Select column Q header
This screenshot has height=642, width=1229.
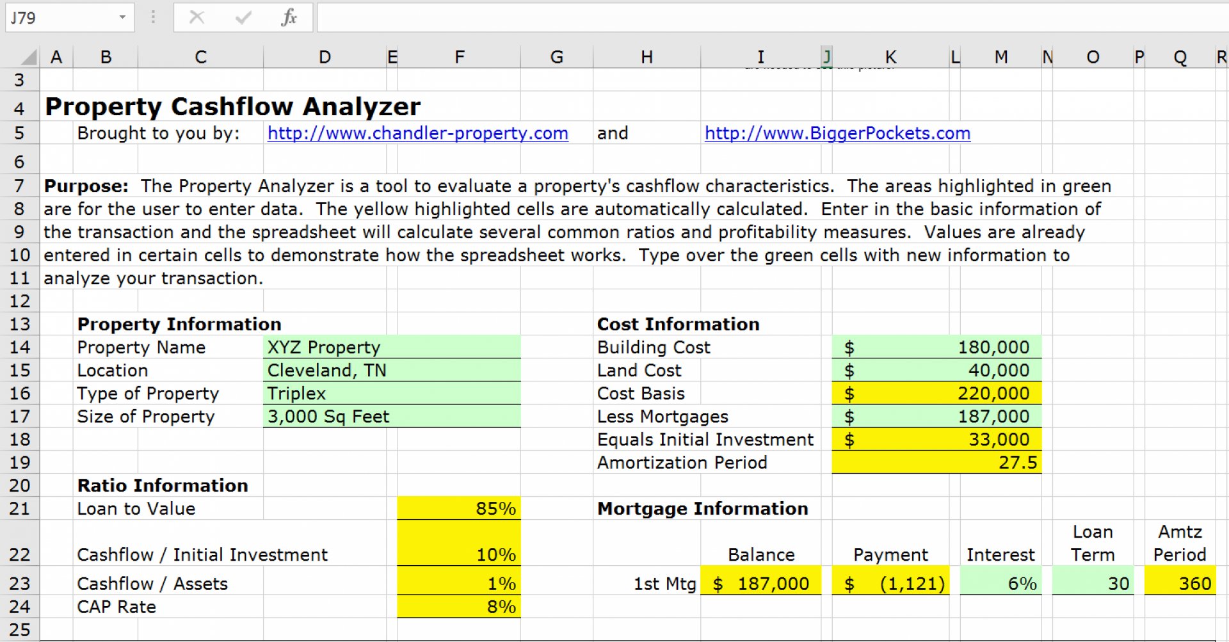pyautogui.click(x=1180, y=58)
